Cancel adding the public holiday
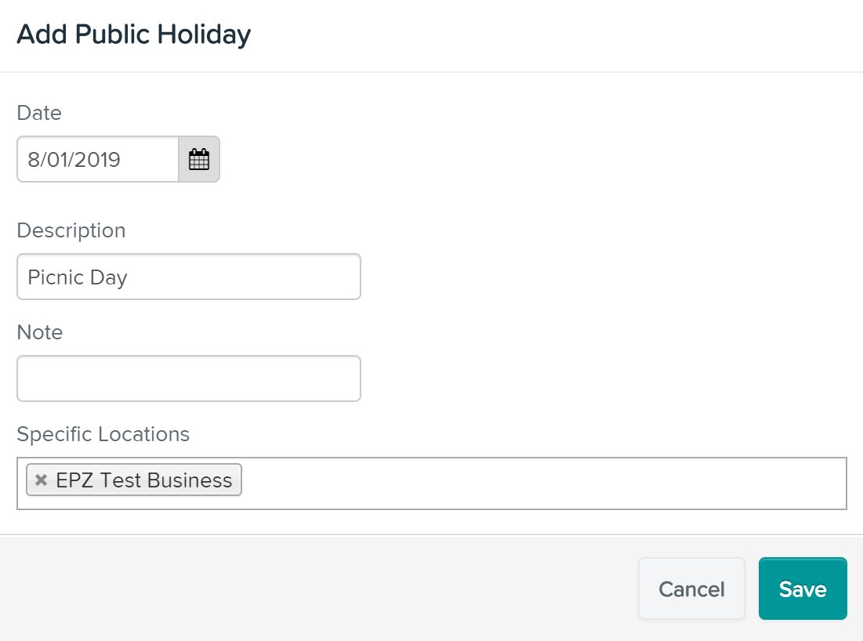This screenshot has height=641, width=863. click(691, 588)
